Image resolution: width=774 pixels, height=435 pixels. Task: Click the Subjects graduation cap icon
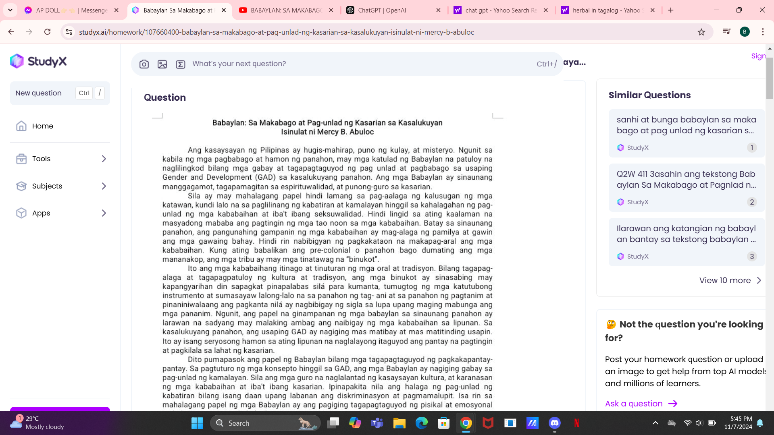(21, 186)
